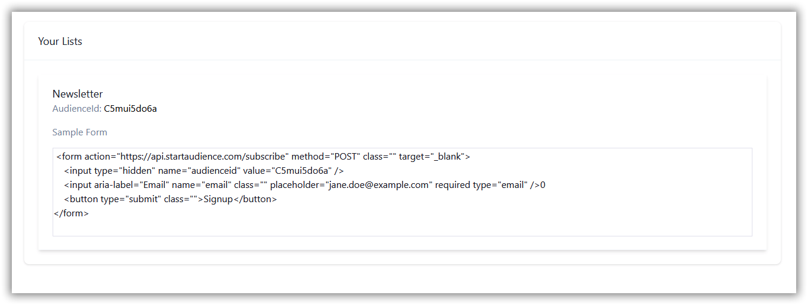Image resolution: width=808 pixels, height=305 pixels.
Task: Click the Your Lists heading
Action: click(60, 41)
